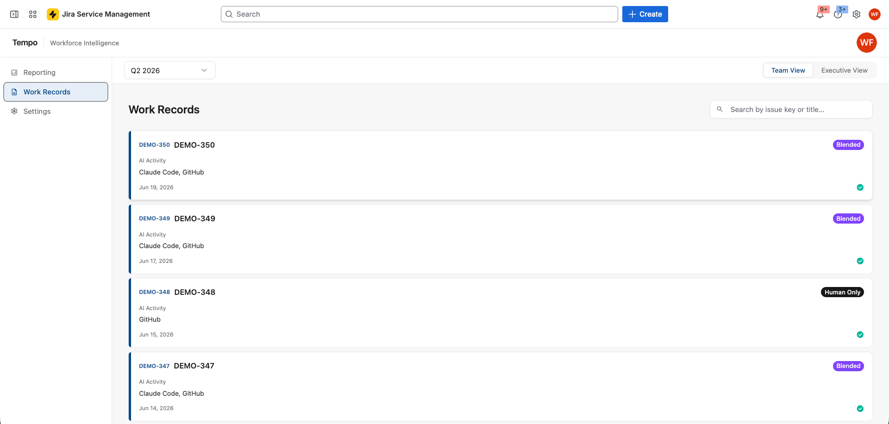Click the Settings gear icon in sidebar
Screen dimensions: 889x424
pos(14,111)
